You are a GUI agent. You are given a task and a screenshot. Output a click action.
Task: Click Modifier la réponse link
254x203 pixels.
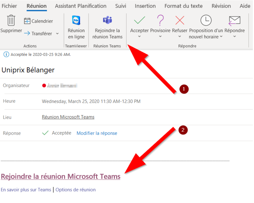[x=97, y=133]
